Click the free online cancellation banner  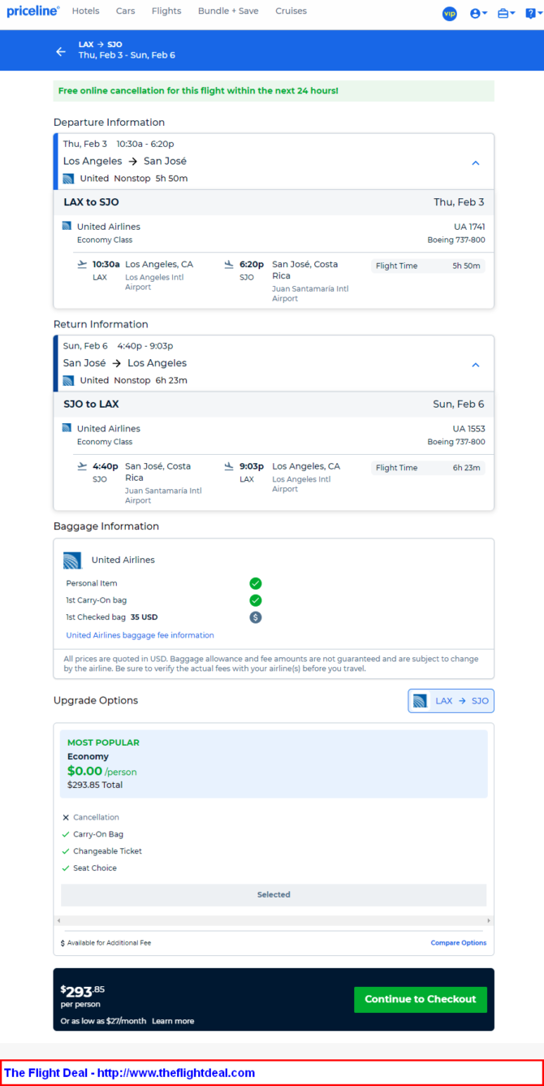tap(274, 91)
